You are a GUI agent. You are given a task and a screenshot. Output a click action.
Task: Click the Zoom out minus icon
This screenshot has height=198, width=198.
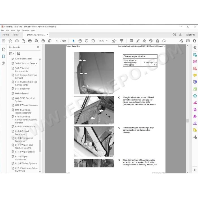coord(87,41)
